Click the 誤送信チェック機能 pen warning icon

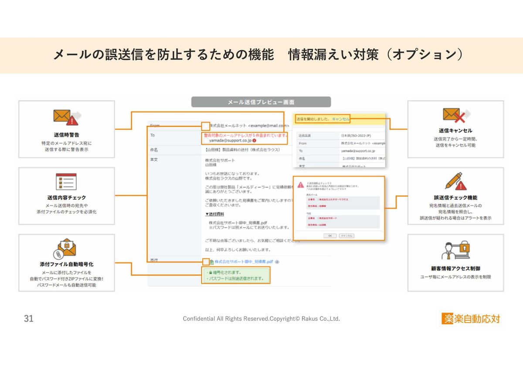point(455,181)
